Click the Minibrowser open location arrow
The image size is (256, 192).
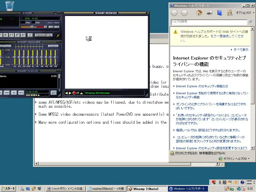[81, 93]
